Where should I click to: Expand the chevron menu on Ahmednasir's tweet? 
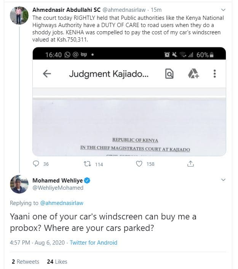tap(223, 9)
